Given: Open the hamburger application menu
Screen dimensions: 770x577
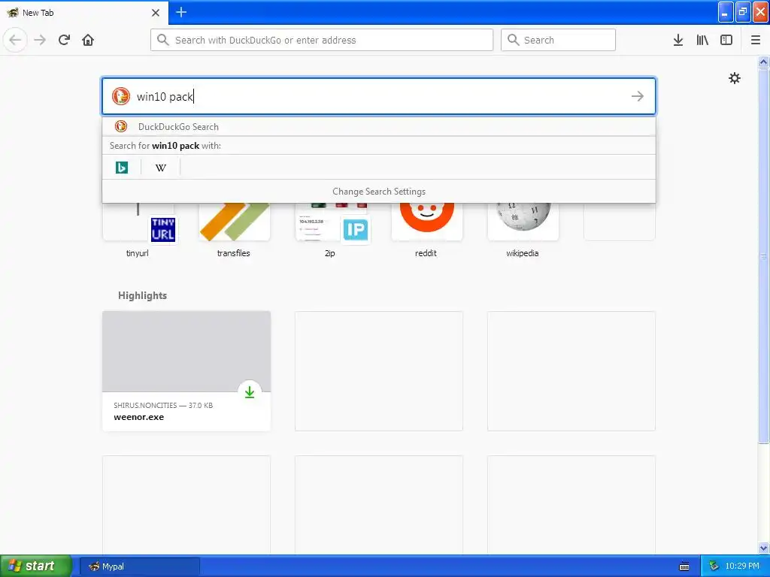Looking at the screenshot, I should [756, 41].
